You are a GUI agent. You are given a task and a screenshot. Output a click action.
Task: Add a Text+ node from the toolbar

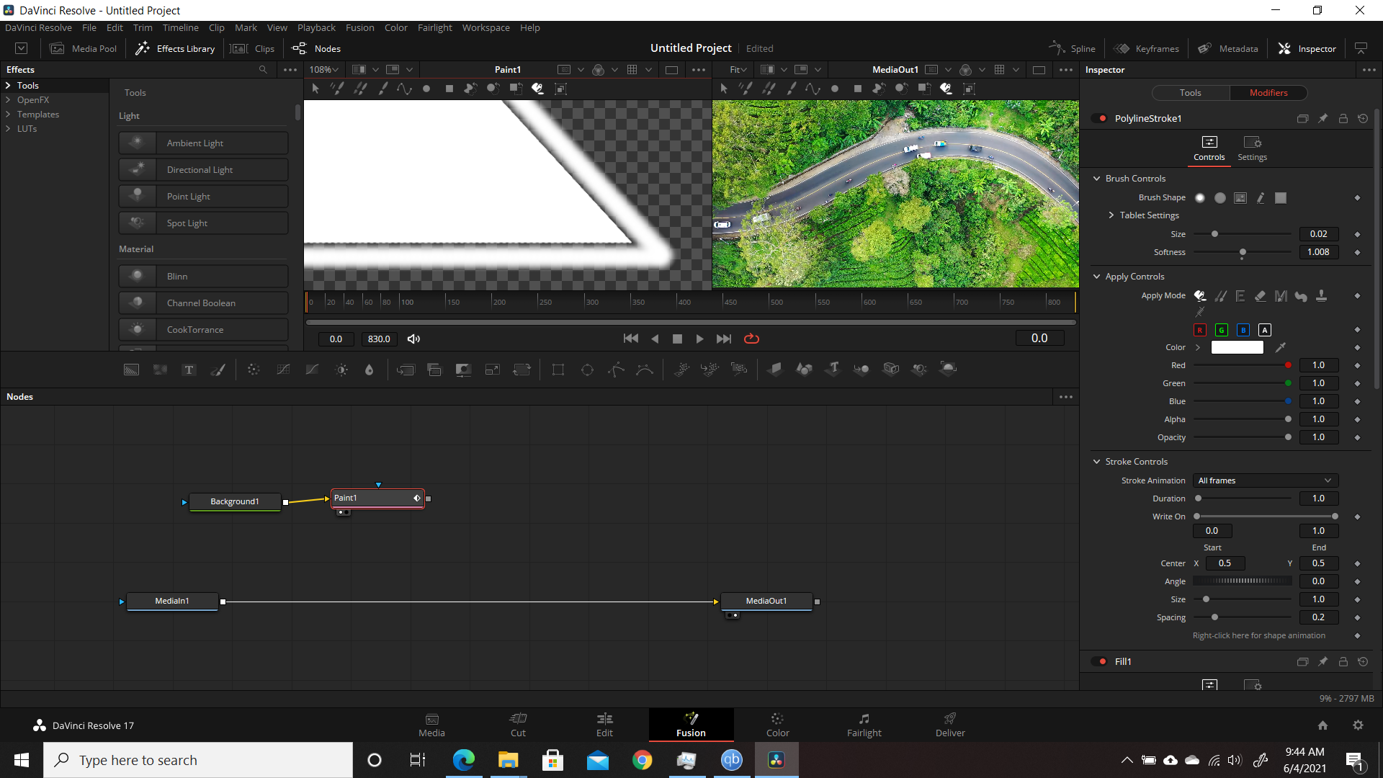[189, 370]
